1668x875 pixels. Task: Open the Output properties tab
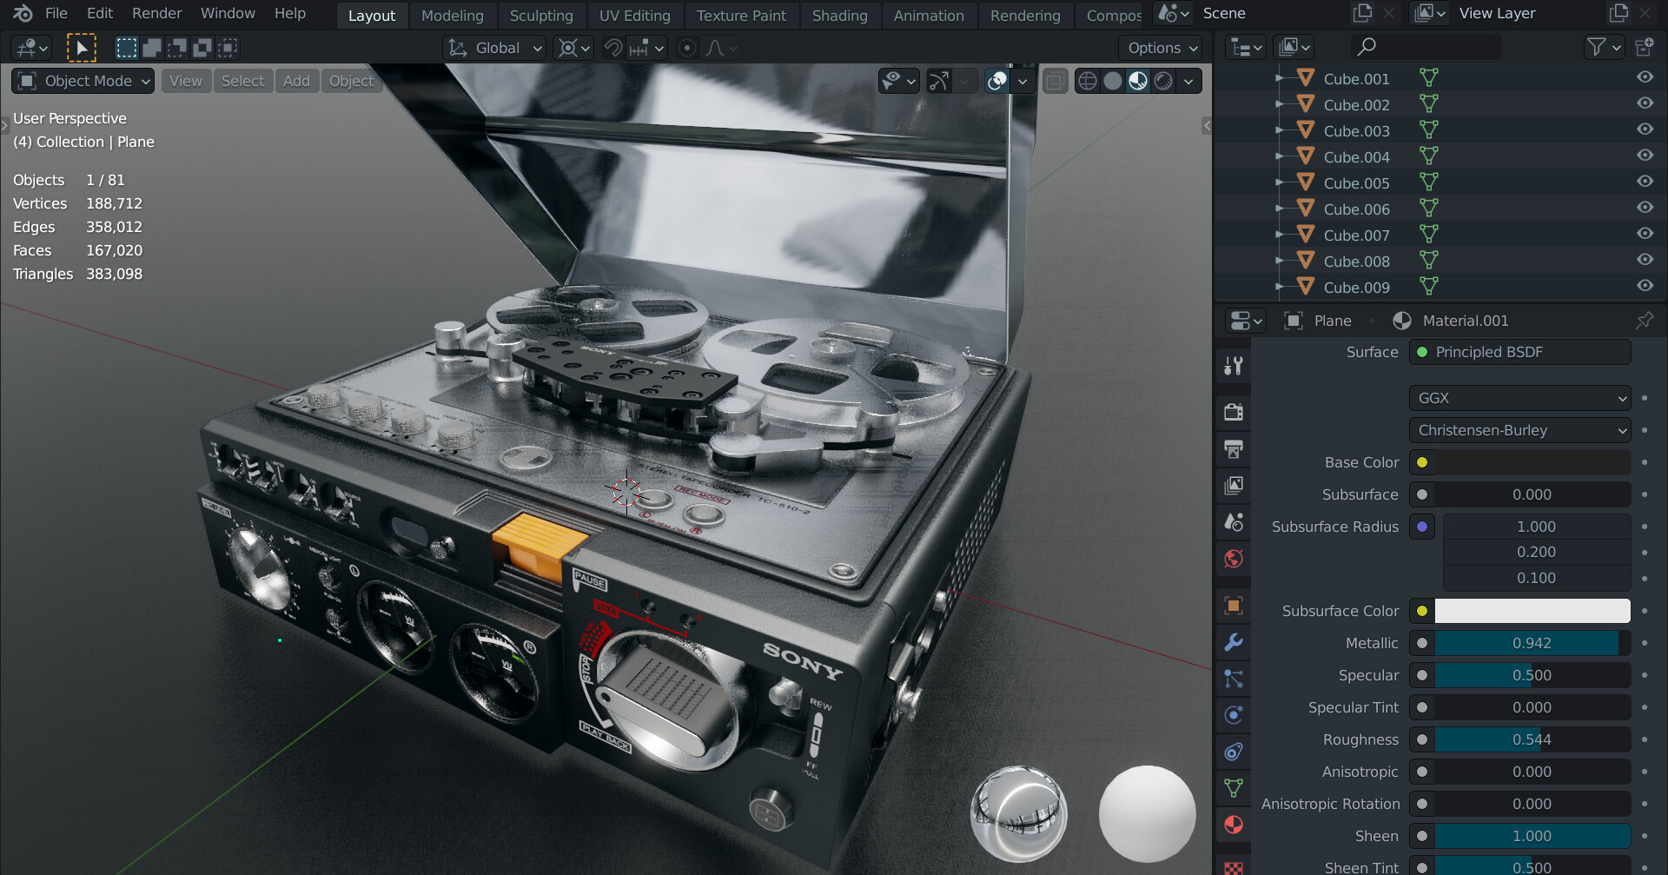pyautogui.click(x=1233, y=448)
